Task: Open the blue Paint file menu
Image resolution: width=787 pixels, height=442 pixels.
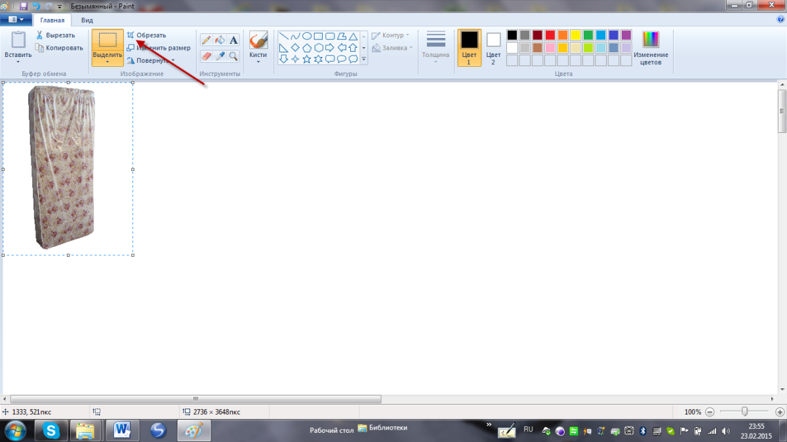Action: point(16,20)
